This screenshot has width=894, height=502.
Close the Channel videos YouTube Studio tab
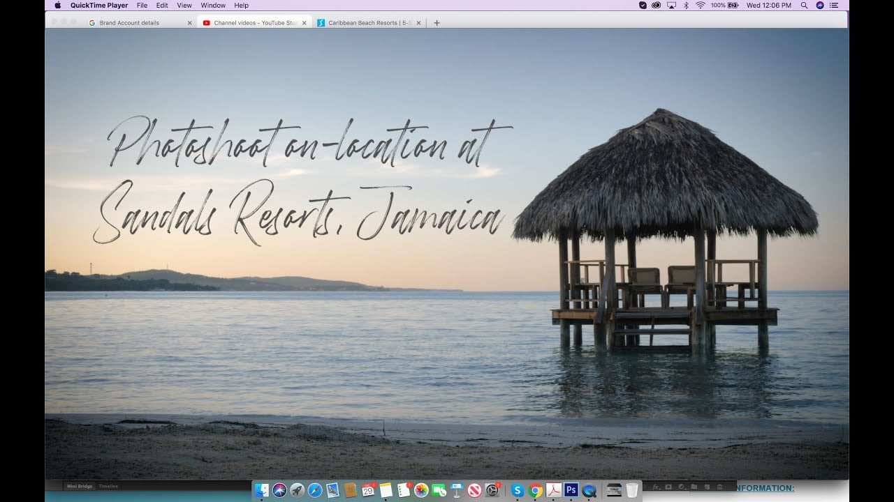(x=304, y=23)
